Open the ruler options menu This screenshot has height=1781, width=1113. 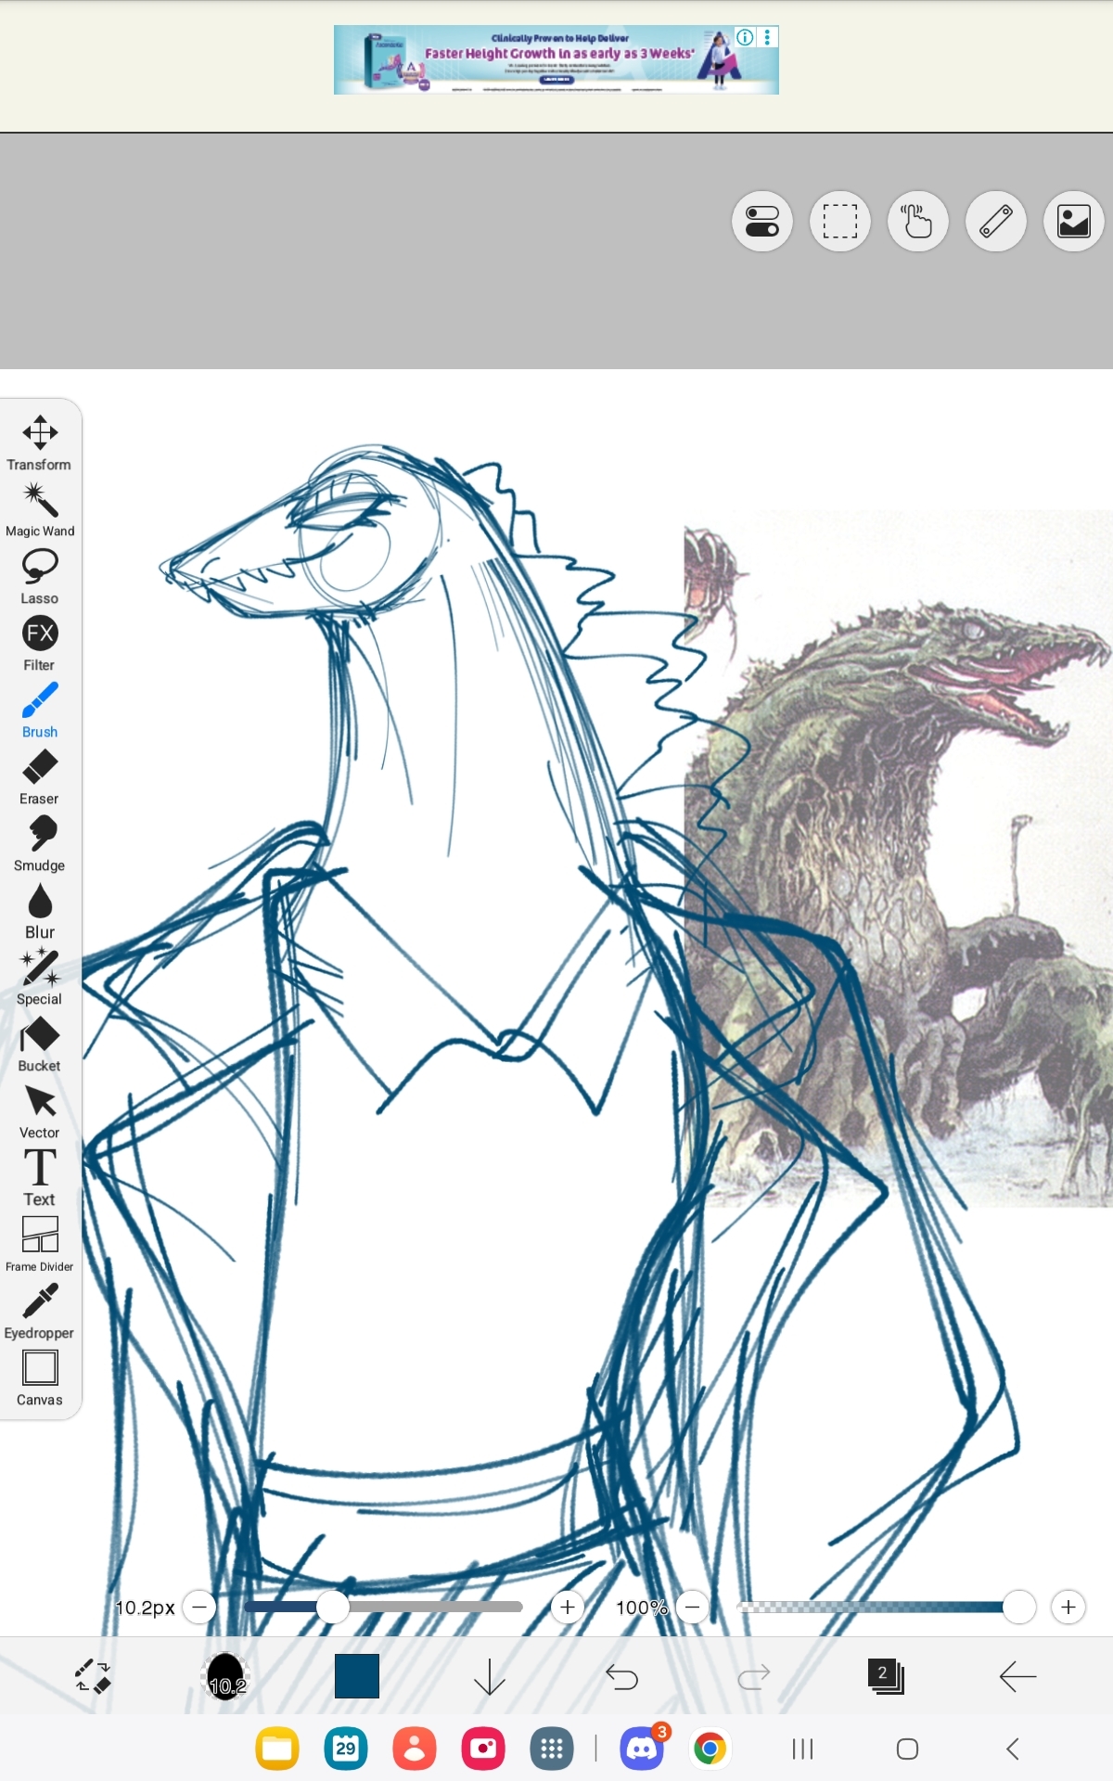pyautogui.click(x=996, y=222)
